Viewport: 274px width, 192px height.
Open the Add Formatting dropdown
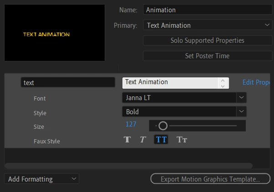point(41,179)
